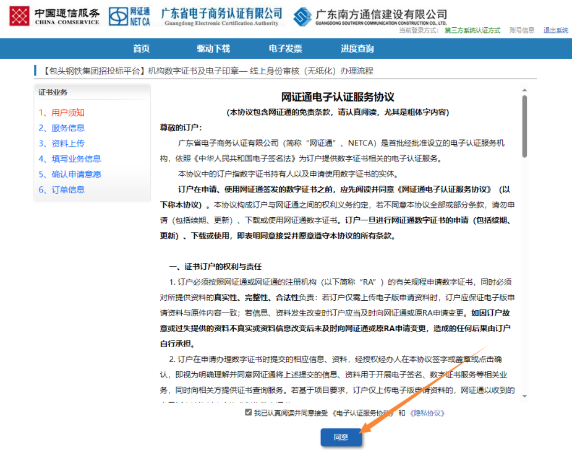Select step 3 资料上传 in sidebar
The image size is (572, 466).
pos(61,144)
